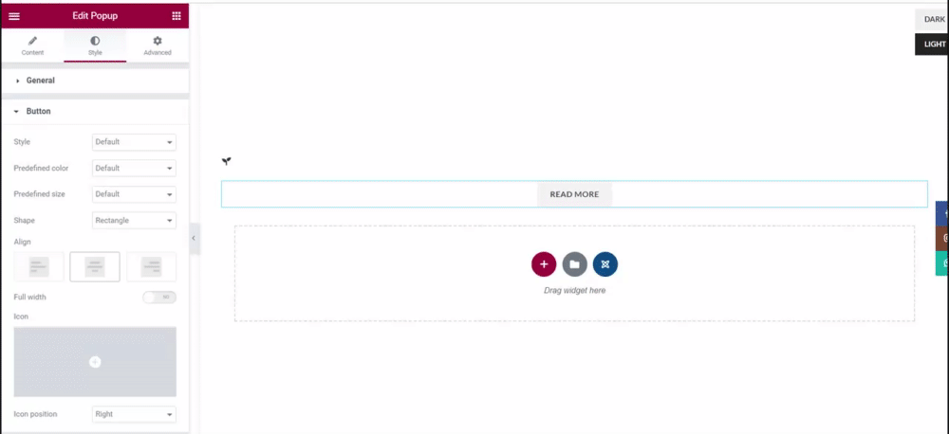This screenshot has width=949, height=434.
Task: Open template library folder icon
Action: click(574, 264)
